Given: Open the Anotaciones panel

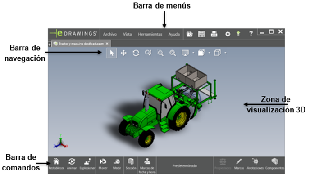Looking at the screenshot, I should (x=255, y=164).
